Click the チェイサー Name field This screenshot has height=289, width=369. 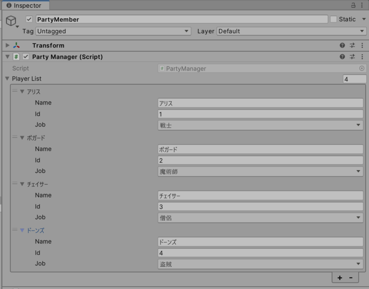260,195
